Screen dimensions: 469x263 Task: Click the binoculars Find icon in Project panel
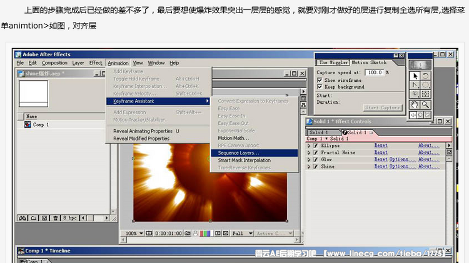pos(23,218)
